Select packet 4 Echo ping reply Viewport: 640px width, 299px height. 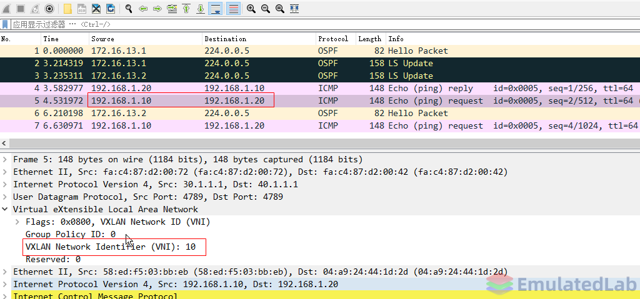pos(320,89)
